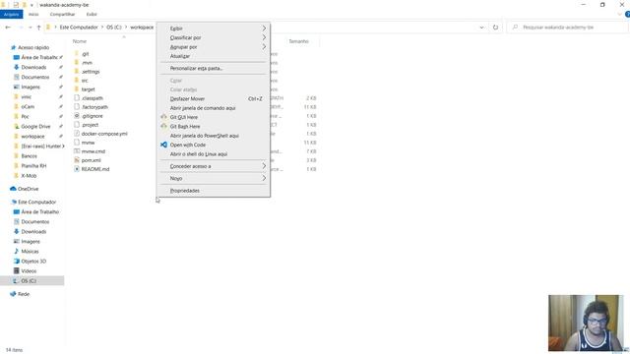Open the Bancos folder in sidebar
This screenshot has width=630, height=354.
coord(29,156)
